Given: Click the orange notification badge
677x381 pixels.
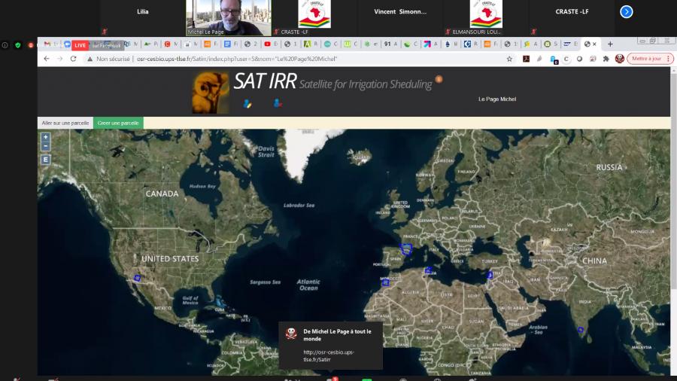Looking at the screenshot, I should click(x=439, y=79).
